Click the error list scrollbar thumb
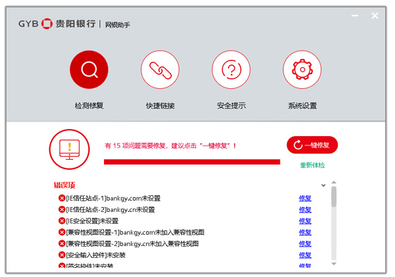The height and width of the screenshot is (277, 395). coord(334,197)
